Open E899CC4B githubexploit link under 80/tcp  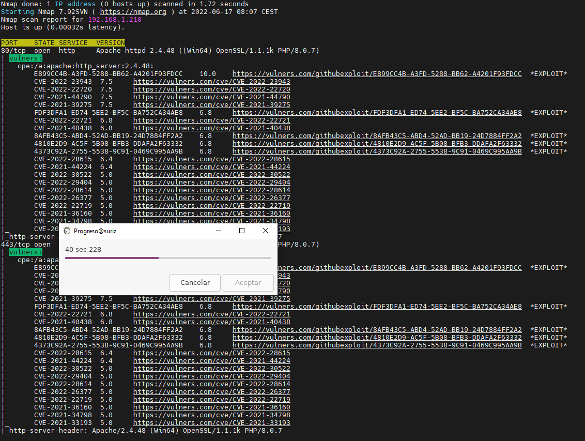[377, 74]
